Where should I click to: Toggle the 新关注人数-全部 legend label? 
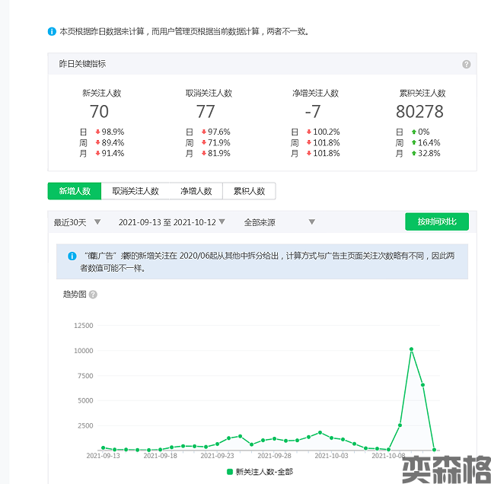pos(263,472)
